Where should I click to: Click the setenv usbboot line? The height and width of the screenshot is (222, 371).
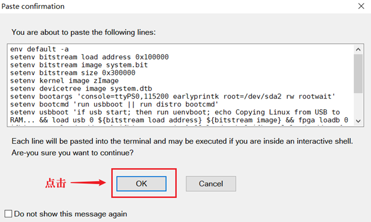(x=175, y=112)
